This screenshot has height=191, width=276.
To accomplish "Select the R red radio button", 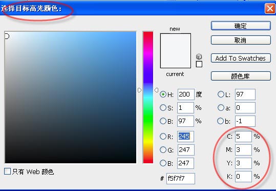I will pyautogui.click(x=163, y=136).
